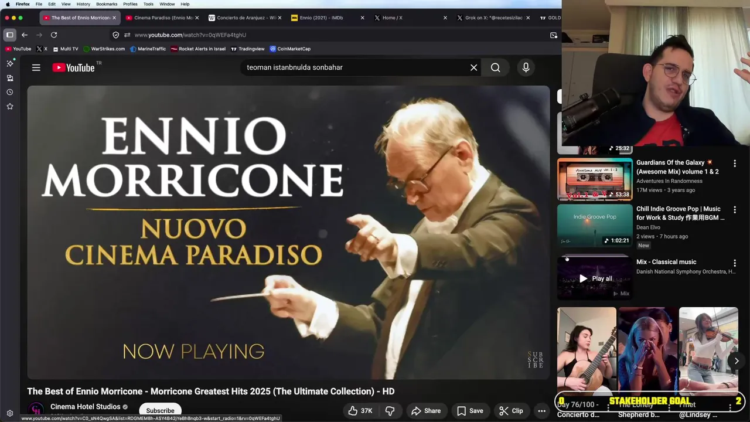Viewport: 750px width, 422px height.
Task: Open the Firefox History menu
Action: pos(83,4)
